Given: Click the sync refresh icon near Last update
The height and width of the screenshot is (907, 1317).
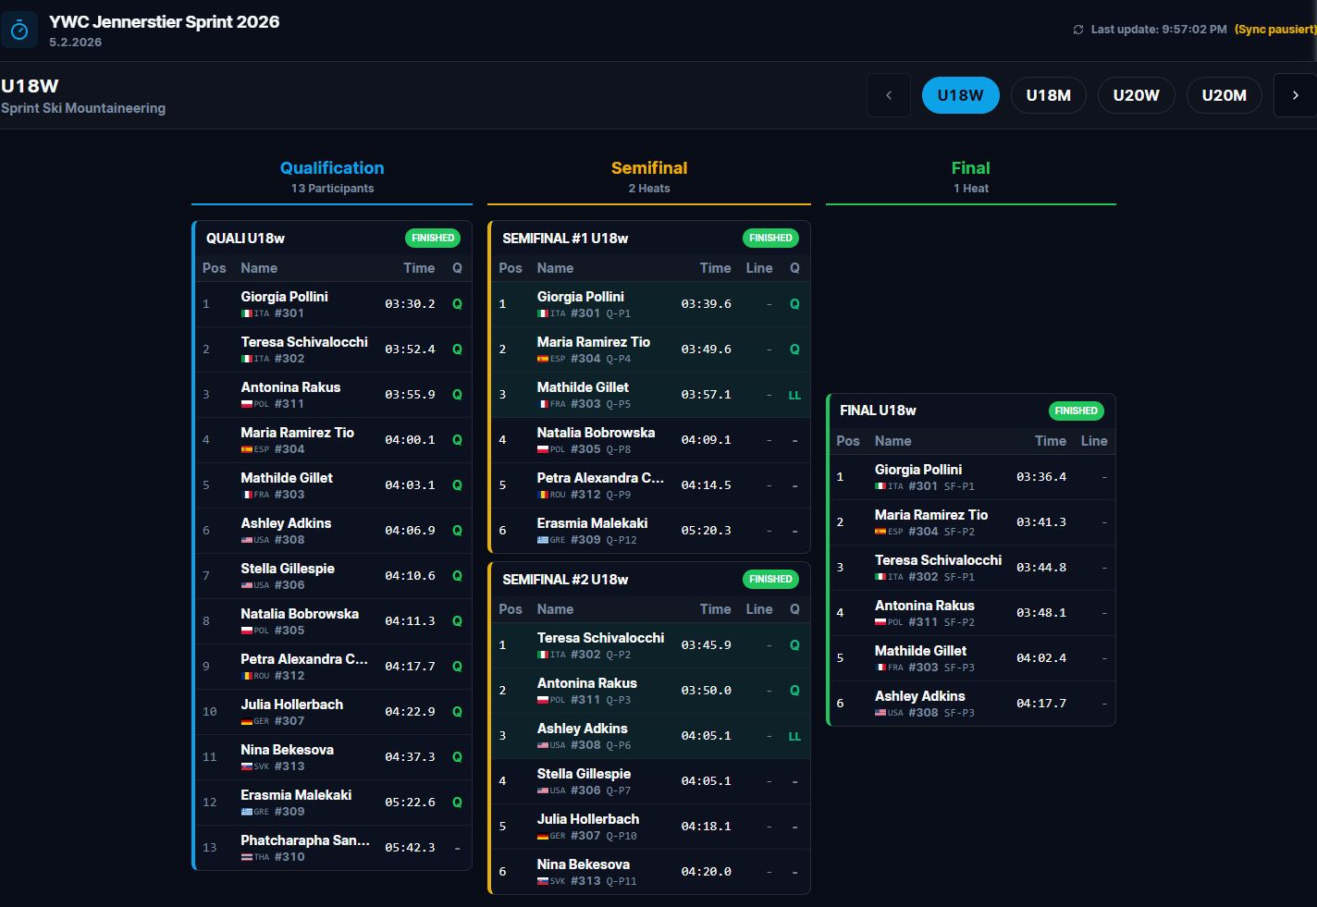Looking at the screenshot, I should 1078,30.
